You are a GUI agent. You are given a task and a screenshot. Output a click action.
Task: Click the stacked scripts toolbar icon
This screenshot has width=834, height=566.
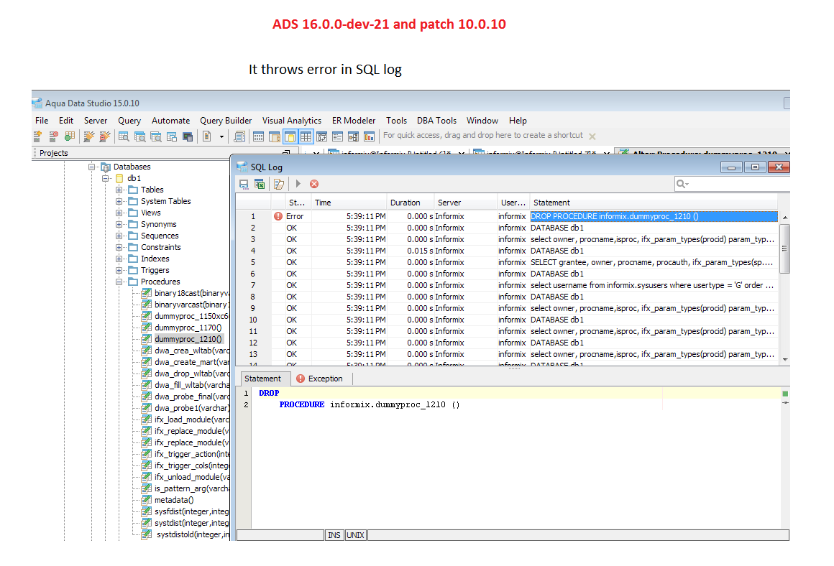240,136
